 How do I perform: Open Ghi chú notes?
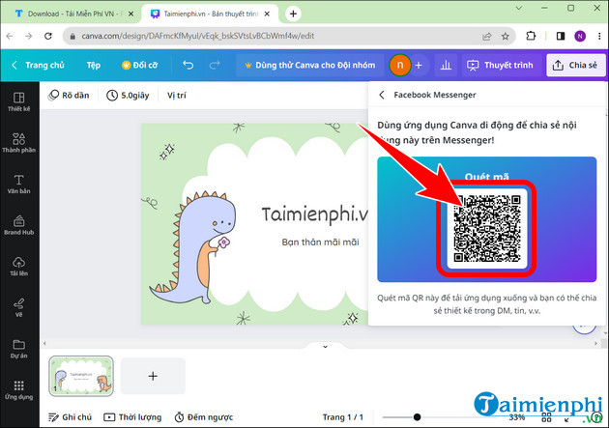pos(70,417)
